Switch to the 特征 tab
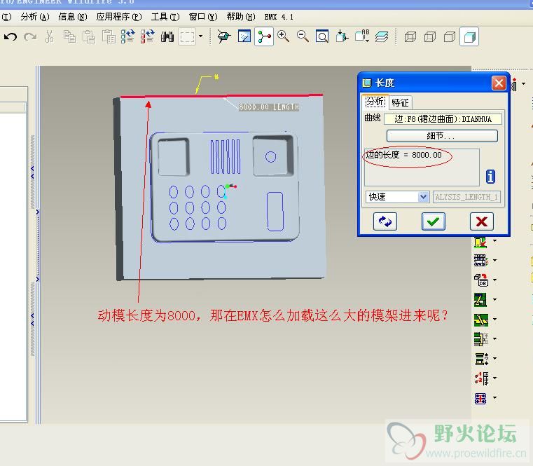This screenshot has width=533, height=466. click(x=400, y=102)
